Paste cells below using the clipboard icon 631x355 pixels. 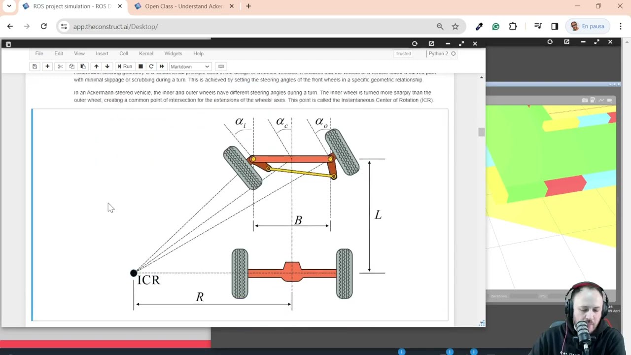[x=83, y=67]
